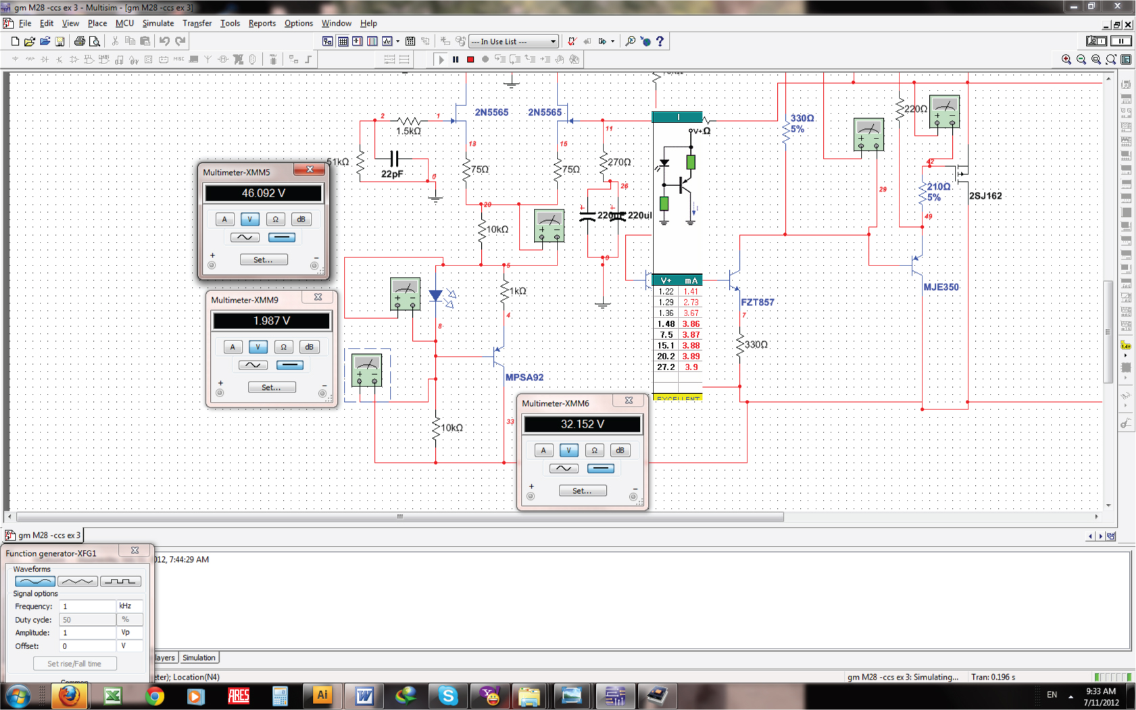Click the Offset value field
Image resolution: width=1136 pixels, height=710 pixels.
(87, 646)
